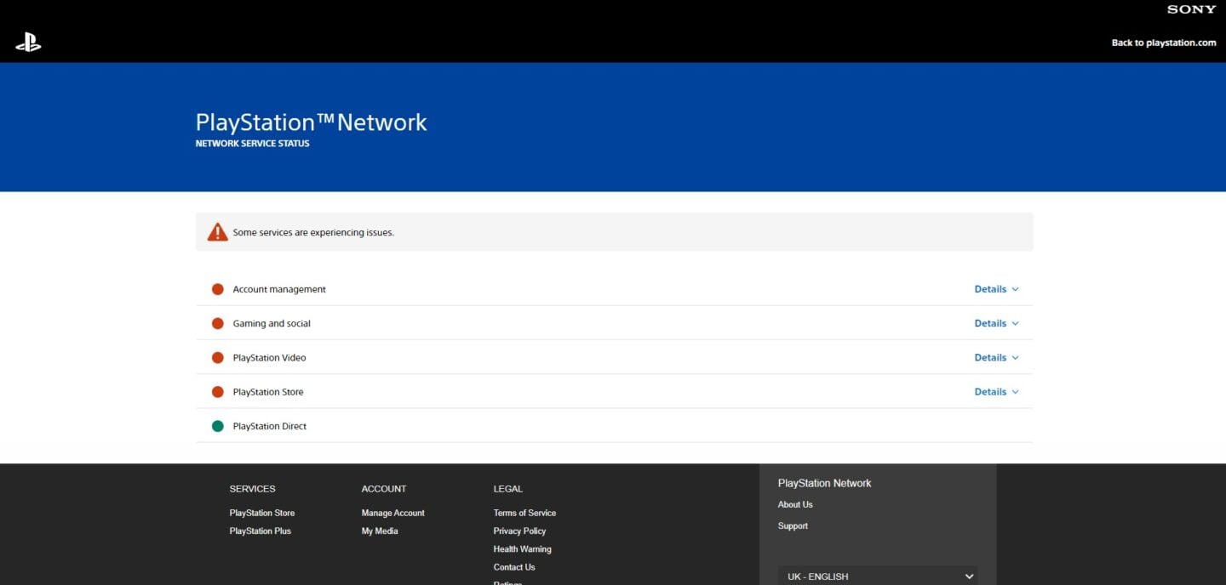
Task: Click Back to playstation.com link
Action: pyautogui.click(x=1163, y=43)
